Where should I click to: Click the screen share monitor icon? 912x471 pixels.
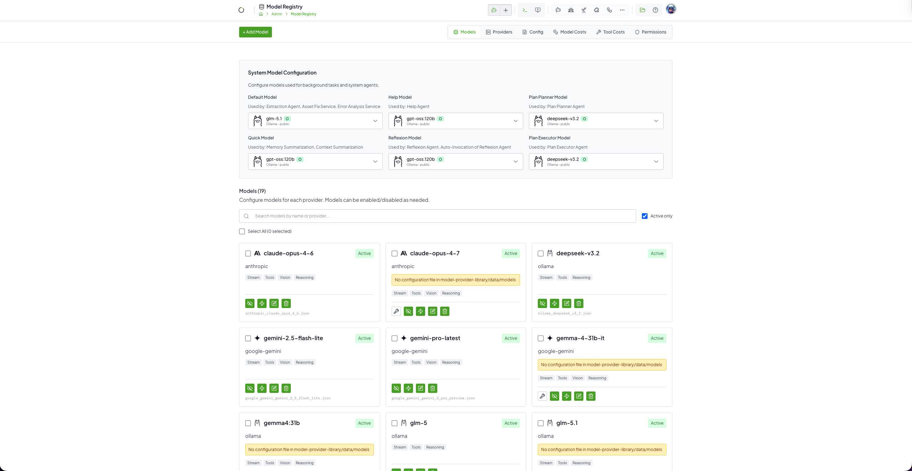click(538, 10)
